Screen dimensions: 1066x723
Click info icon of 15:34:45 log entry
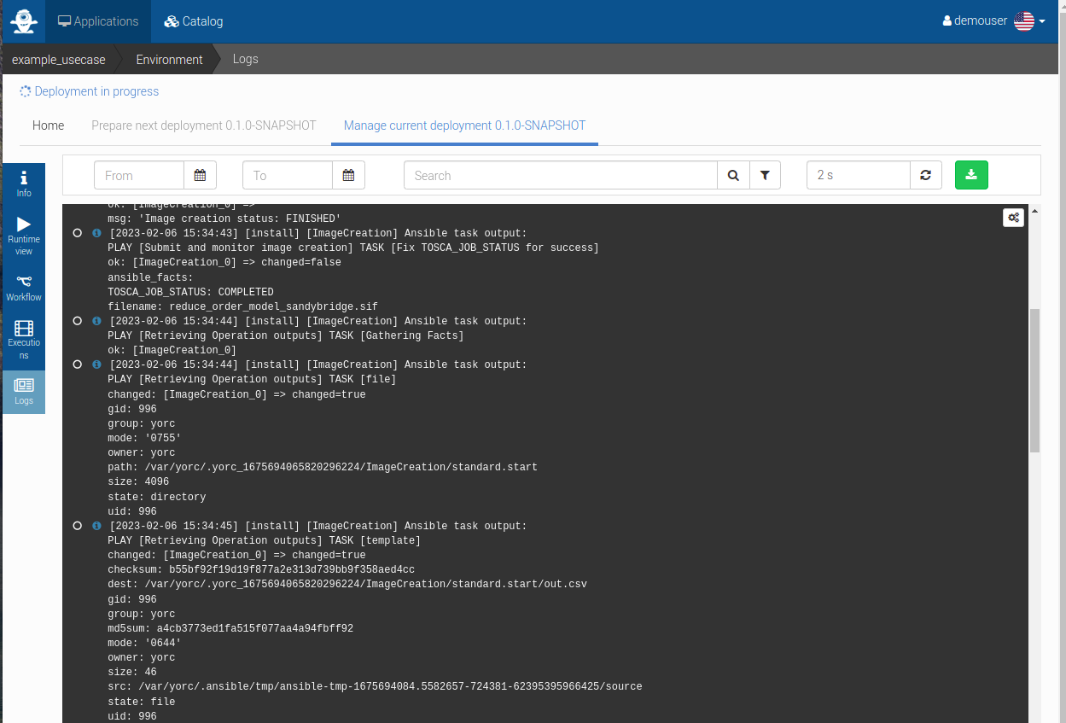96,526
